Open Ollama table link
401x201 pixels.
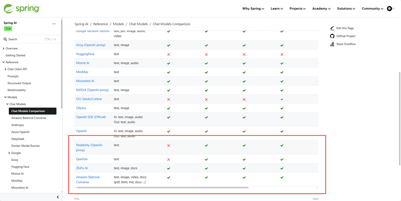[x=81, y=108]
